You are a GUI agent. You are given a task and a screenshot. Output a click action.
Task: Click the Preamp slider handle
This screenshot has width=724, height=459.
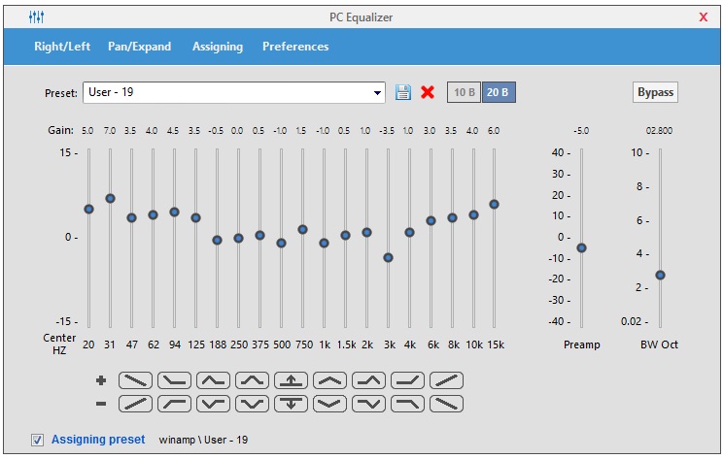pos(581,248)
